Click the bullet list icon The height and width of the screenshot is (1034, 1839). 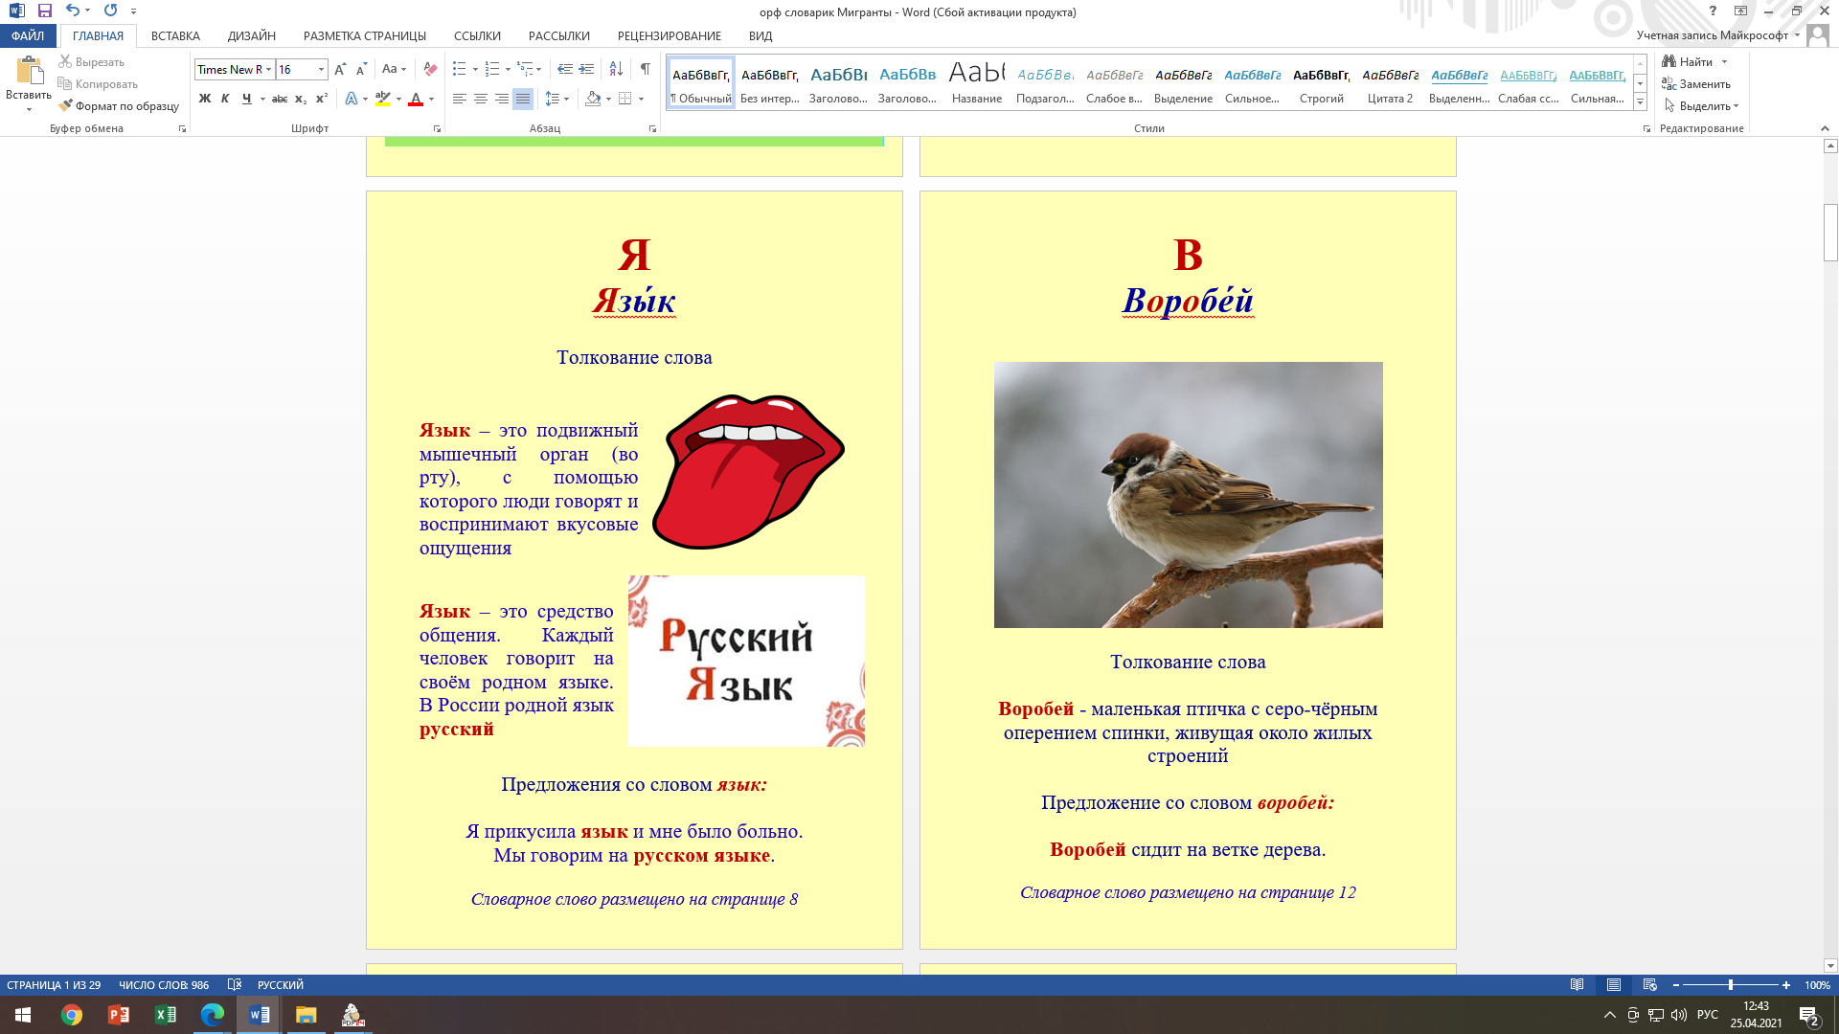[460, 69]
